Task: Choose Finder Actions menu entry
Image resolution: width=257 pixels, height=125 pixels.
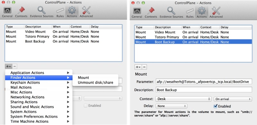Action: pos(39,78)
